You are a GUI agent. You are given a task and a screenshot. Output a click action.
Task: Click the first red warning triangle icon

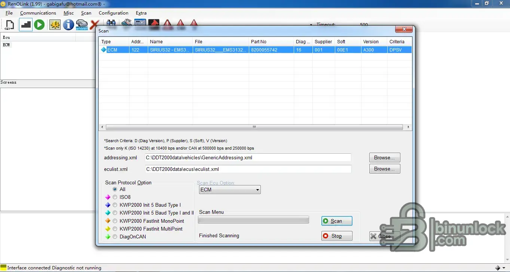tap(167, 23)
